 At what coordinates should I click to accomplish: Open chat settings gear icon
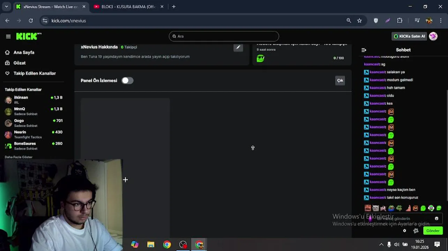pos(405,231)
